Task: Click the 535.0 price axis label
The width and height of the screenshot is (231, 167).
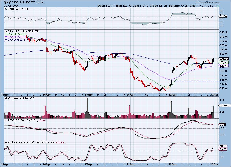Action: pos(223,45)
